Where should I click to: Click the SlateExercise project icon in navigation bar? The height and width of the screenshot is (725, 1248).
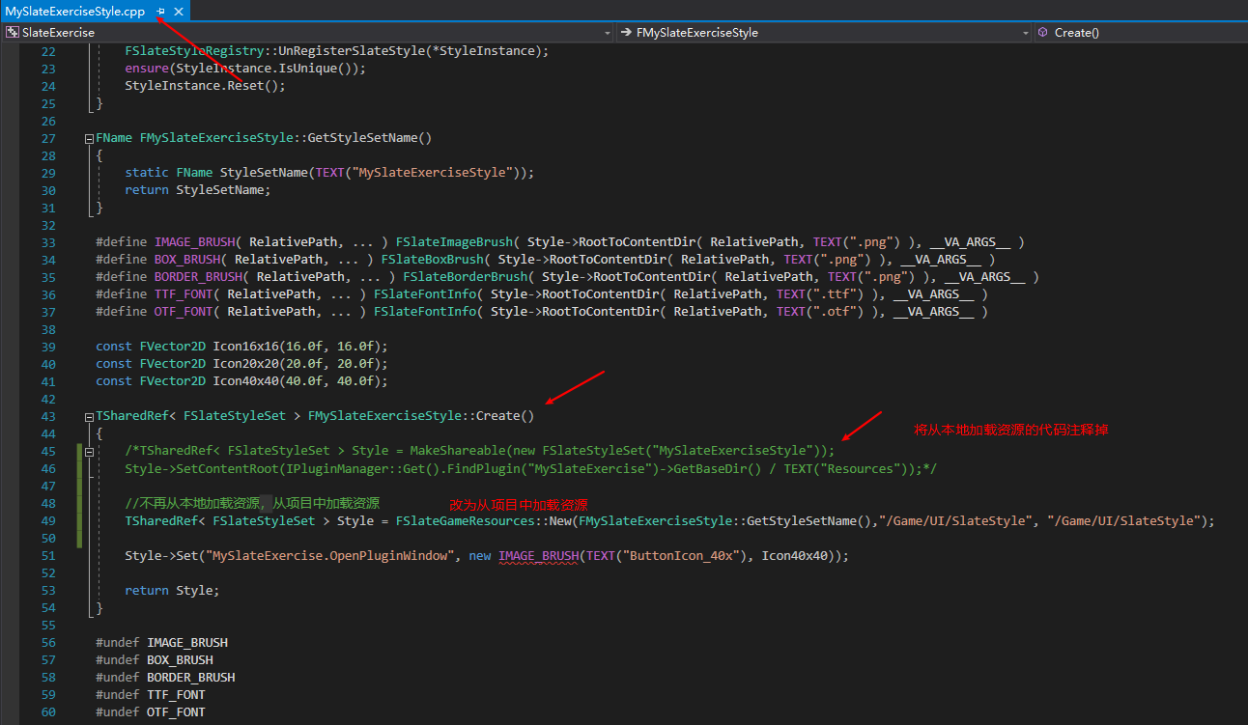(x=13, y=32)
